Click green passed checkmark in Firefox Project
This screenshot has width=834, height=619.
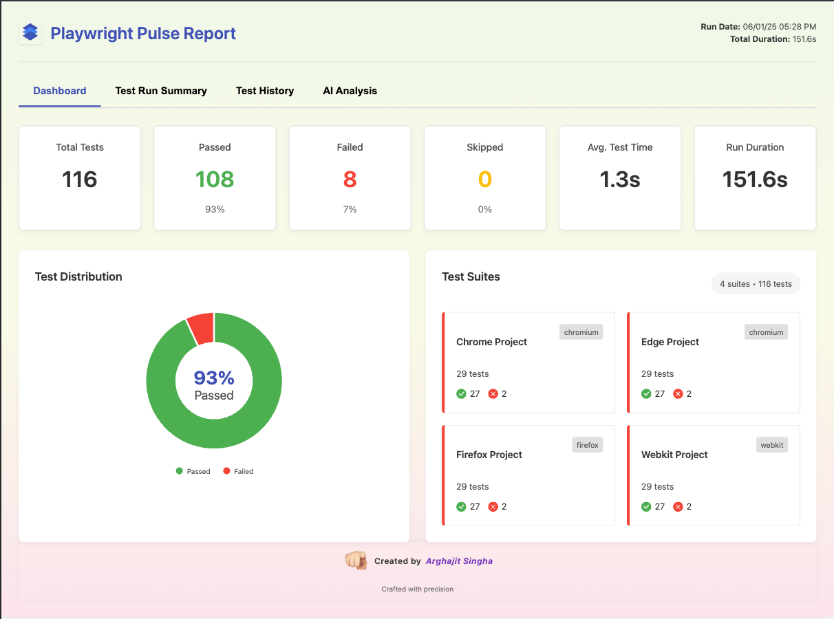(x=461, y=507)
